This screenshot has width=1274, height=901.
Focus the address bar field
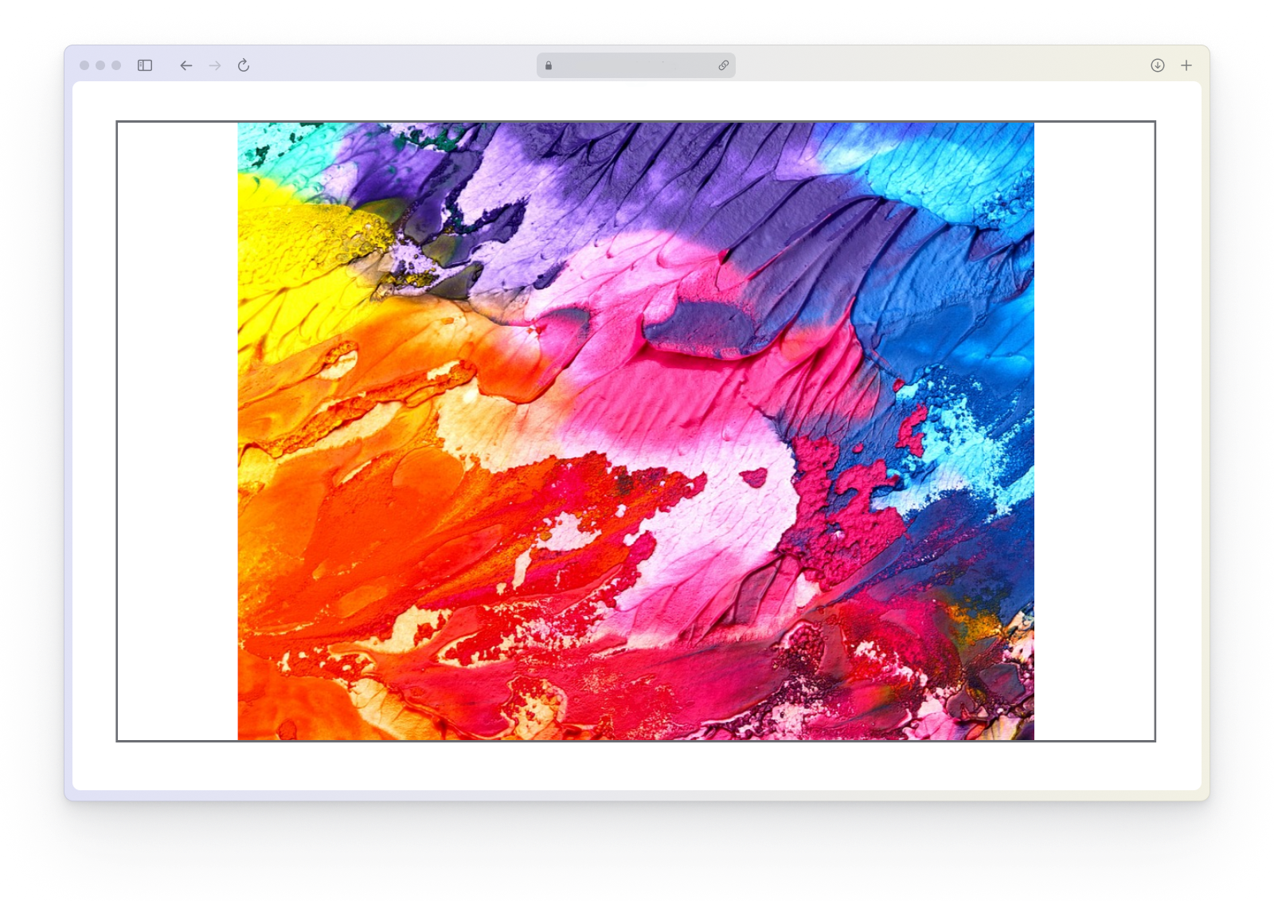click(x=635, y=65)
